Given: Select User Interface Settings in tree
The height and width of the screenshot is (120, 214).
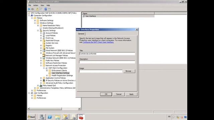Looking at the screenshot, I should click(61, 73).
